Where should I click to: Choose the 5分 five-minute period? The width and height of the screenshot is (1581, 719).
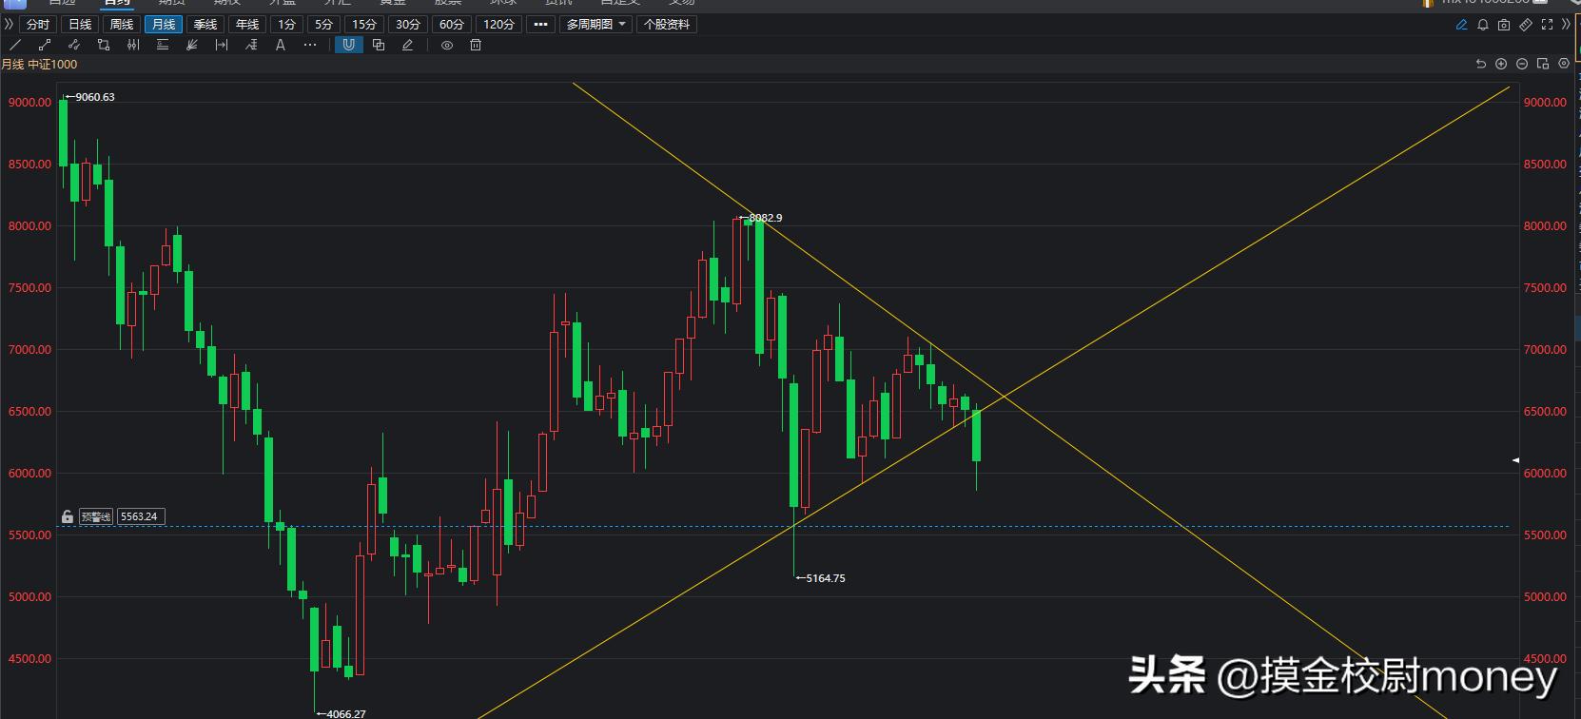[x=324, y=24]
